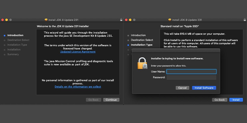247x123 pixels.
Task: Select Summary step in left installer sidebar
Action: coord(13,54)
